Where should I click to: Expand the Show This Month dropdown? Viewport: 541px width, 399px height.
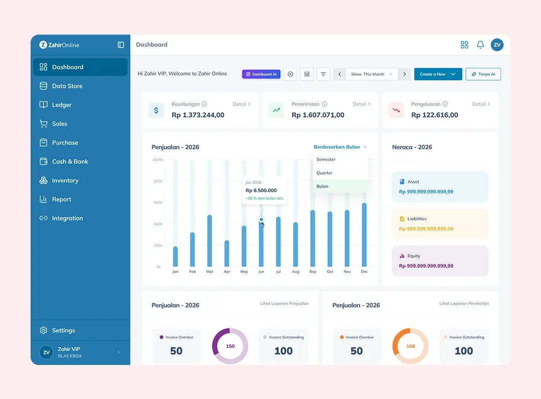tap(371, 74)
